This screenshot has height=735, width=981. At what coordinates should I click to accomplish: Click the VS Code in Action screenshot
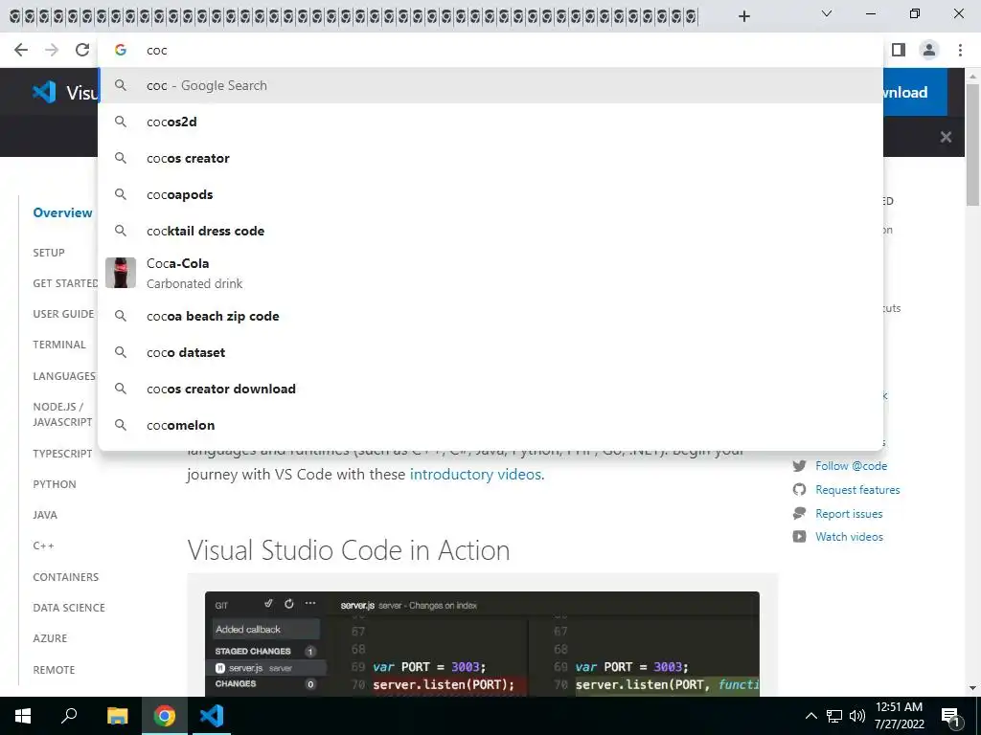(482, 644)
